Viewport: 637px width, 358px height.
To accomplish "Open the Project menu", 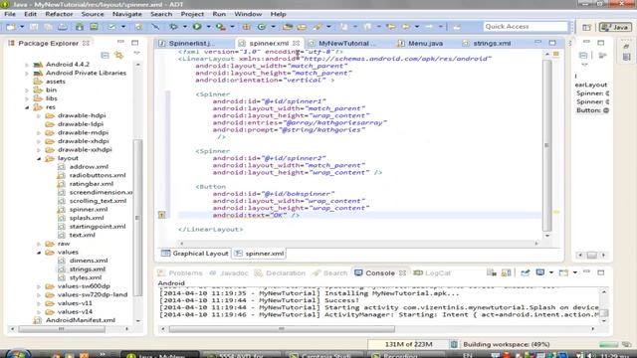I will [192, 14].
